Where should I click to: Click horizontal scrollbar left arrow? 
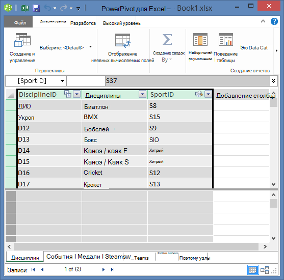coord(9,246)
